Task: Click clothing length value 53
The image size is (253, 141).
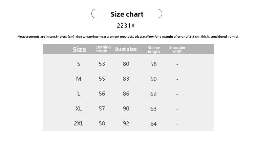Action: pos(102,64)
